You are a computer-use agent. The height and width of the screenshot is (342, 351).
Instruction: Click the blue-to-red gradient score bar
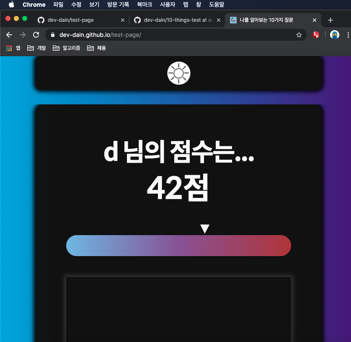coord(178,246)
